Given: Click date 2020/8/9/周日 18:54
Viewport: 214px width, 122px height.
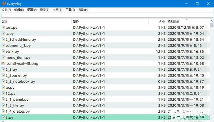Looking at the screenshot, I should pyautogui.click(x=186, y=40).
